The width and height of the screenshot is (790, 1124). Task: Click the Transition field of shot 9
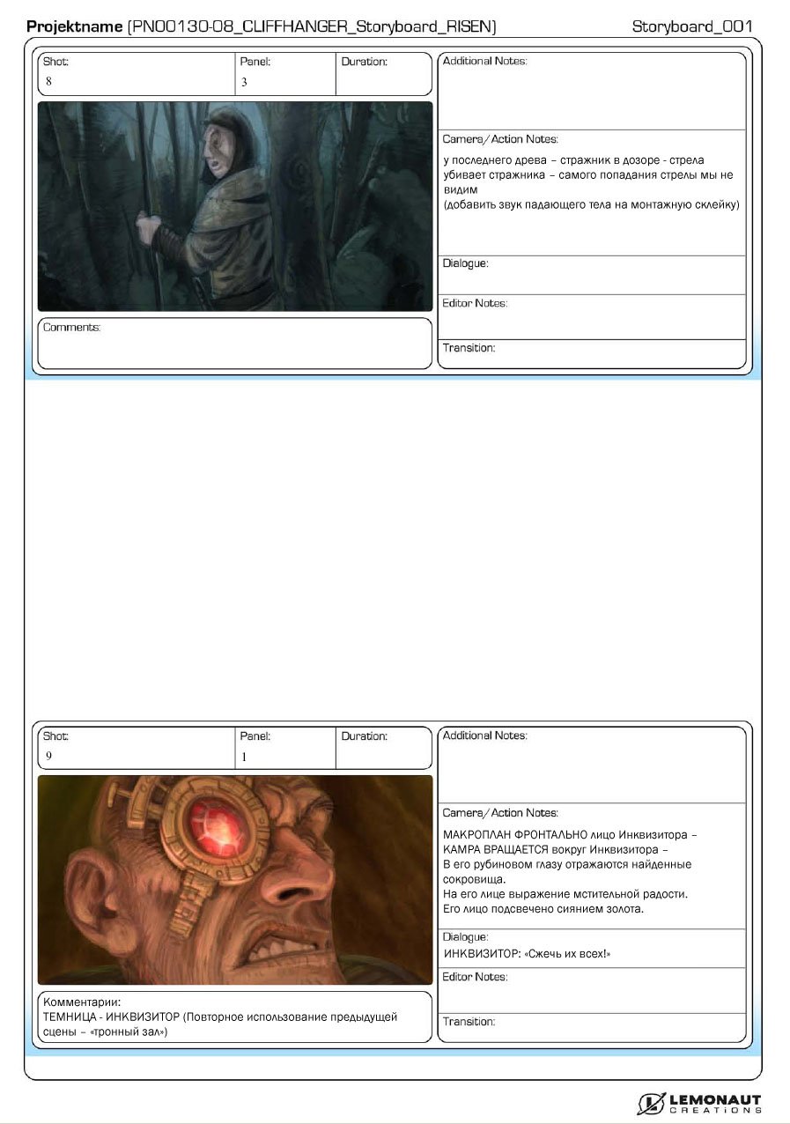click(592, 1028)
